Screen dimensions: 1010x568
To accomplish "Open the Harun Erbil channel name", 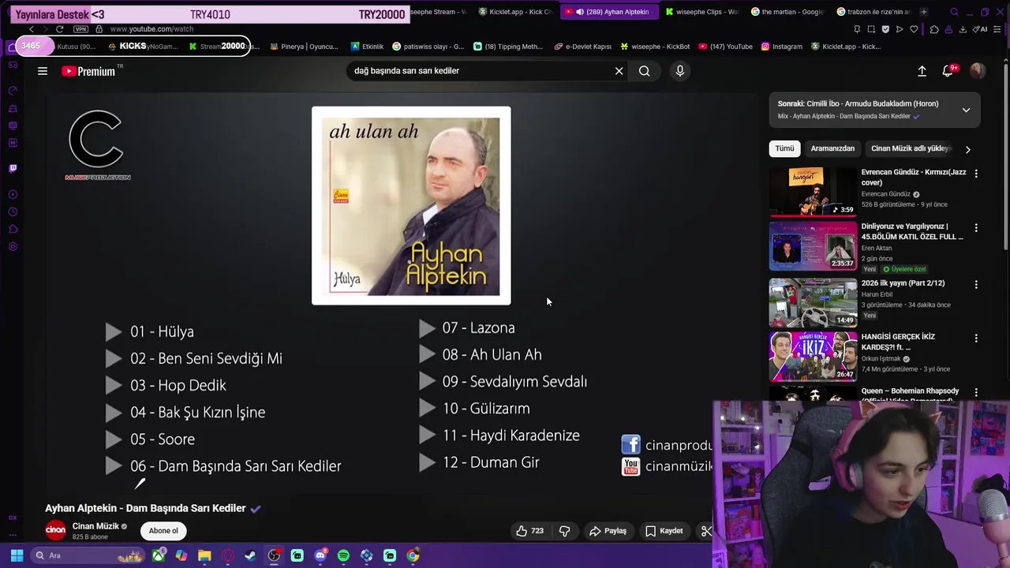I will 877,294.
